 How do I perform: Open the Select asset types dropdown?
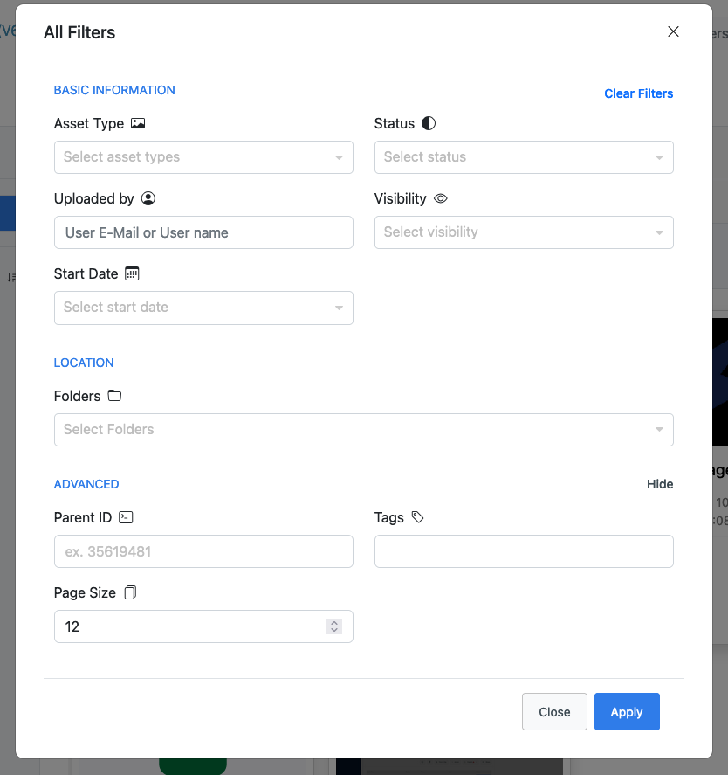point(203,157)
